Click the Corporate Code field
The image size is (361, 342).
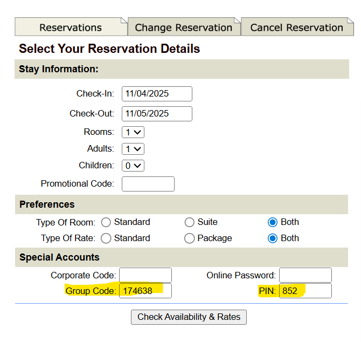click(145, 275)
